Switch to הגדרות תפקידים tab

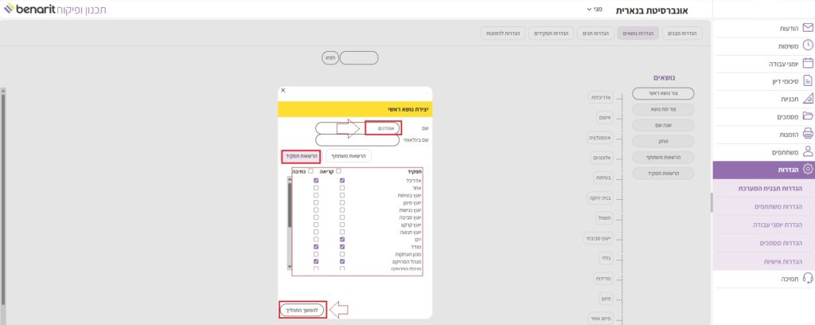tap(550, 33)
